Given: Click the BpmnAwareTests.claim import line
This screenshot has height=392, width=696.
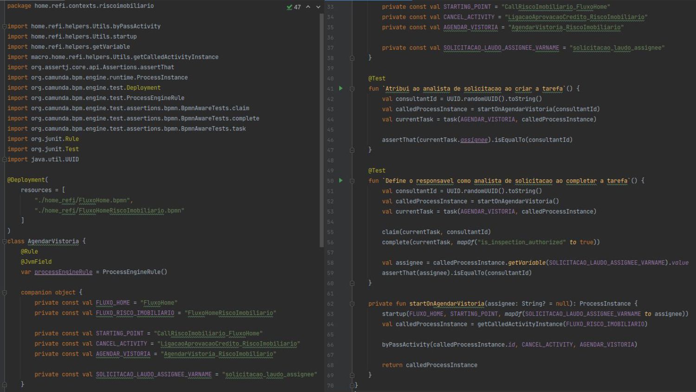Looking at the screenshot, I should click(x=128, y=108).
